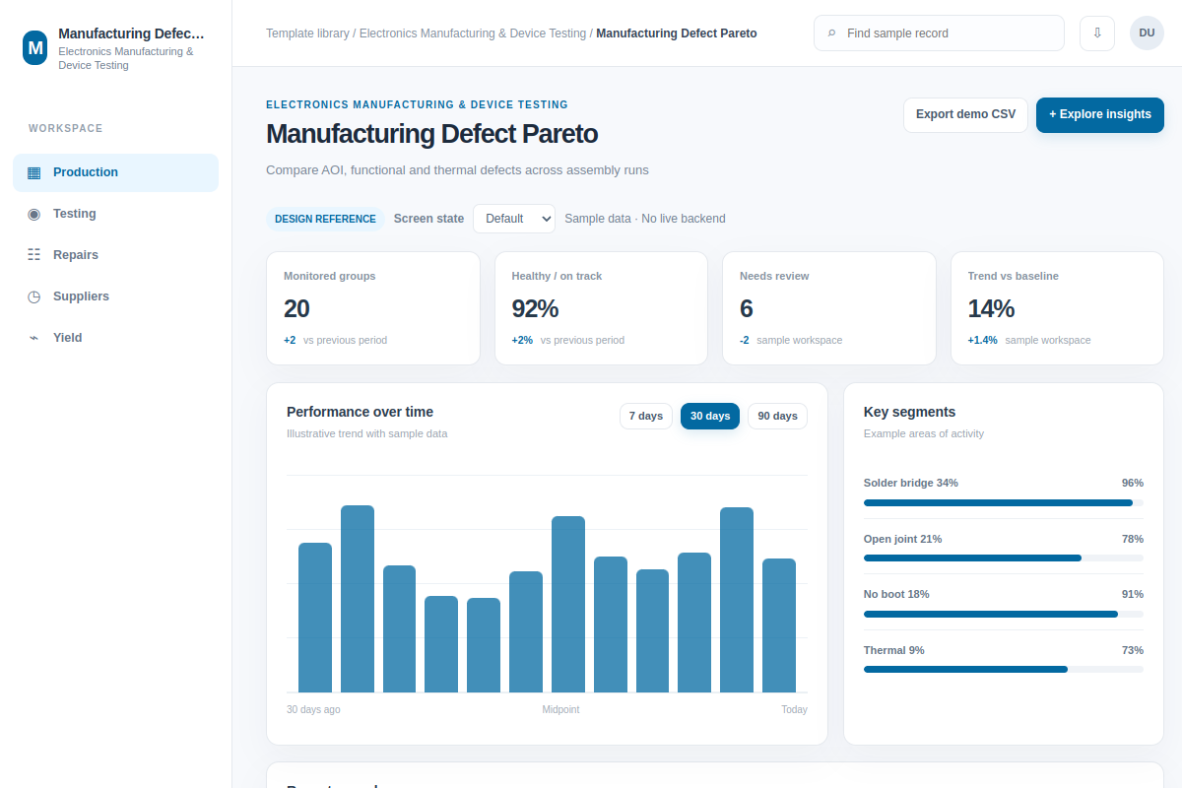The height and width of the screenshot is (788, 1182).
Task: Click the Solder bridge 34% progress bar
Action: [1004, 502]
